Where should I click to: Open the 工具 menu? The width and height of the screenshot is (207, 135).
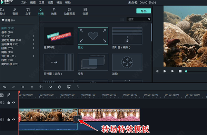click(42, 2)
